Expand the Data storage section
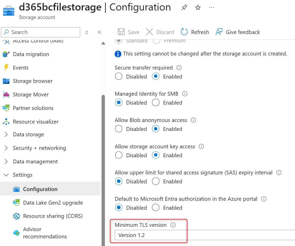Viewport: 295px width, 246px height. 6,135
